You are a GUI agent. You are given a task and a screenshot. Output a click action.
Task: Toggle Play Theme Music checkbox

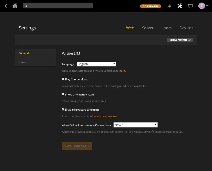(63, 79)
